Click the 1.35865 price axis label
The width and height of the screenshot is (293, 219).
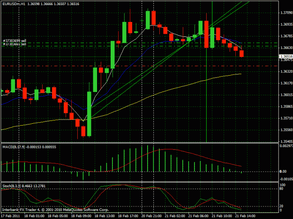point(286,106)
